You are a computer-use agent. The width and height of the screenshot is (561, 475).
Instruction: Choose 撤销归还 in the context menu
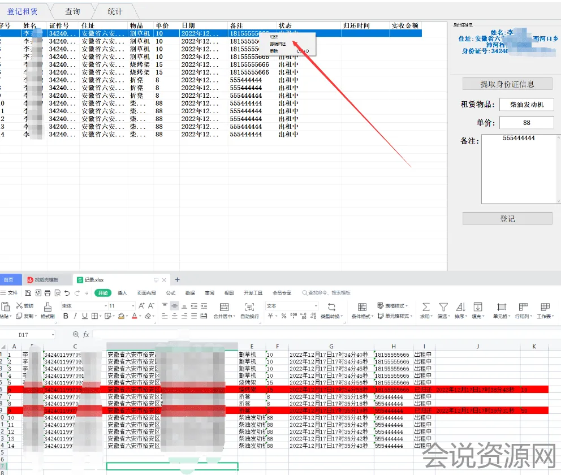pyautogui.click(x=278, y=44)
